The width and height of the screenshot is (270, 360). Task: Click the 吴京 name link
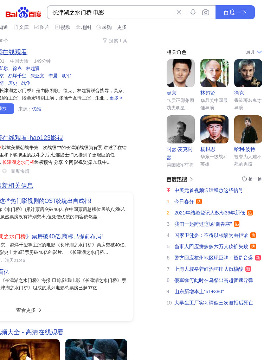(172, 93)
